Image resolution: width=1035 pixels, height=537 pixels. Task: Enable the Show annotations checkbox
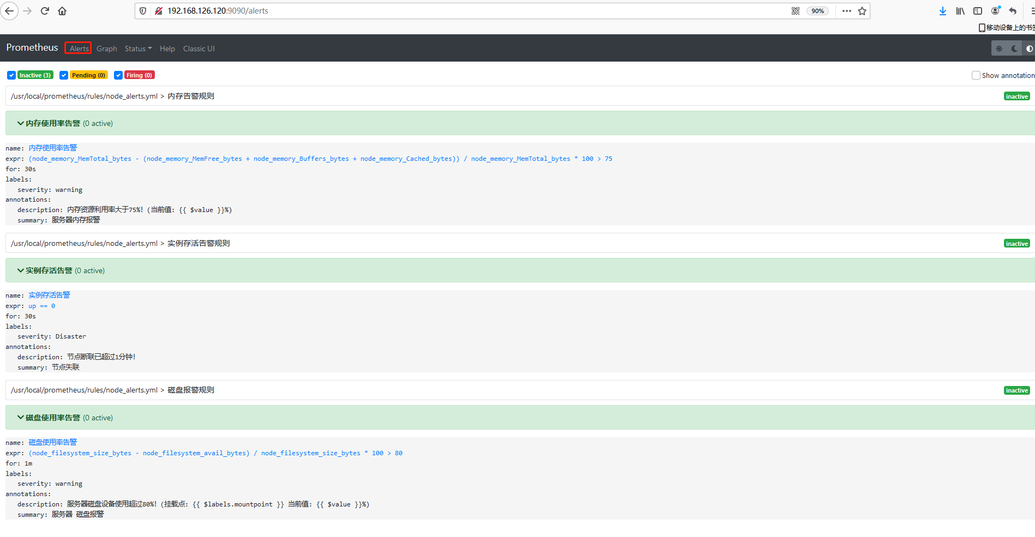(976, 75)
